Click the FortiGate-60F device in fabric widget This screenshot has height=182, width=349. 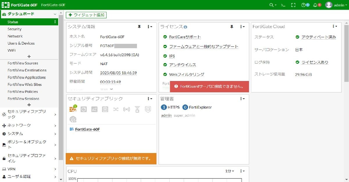click(x=88, y=129)
